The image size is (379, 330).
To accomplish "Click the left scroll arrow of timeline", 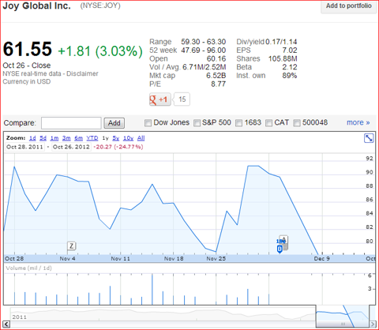I will [6, 324].
